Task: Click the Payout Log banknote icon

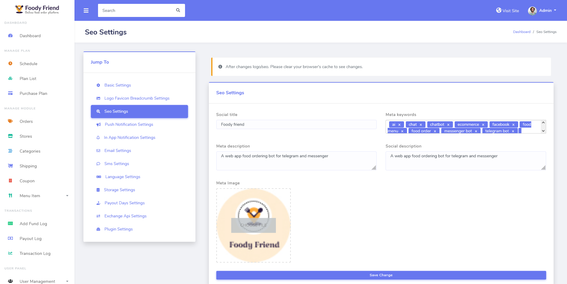Action: click(10, 239)
